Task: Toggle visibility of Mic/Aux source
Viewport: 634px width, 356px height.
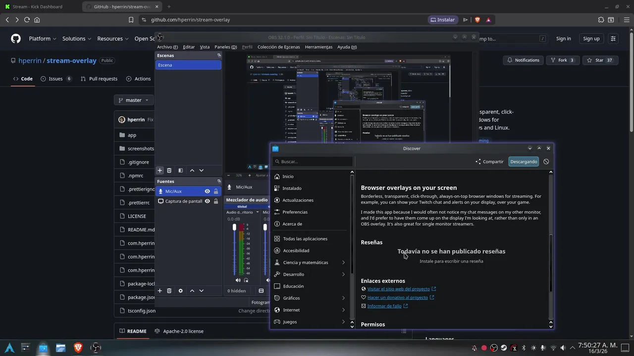Action: [x=208, y=191]
